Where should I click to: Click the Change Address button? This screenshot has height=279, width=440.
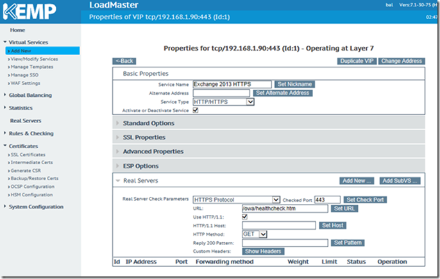click(x=402, y=61)
